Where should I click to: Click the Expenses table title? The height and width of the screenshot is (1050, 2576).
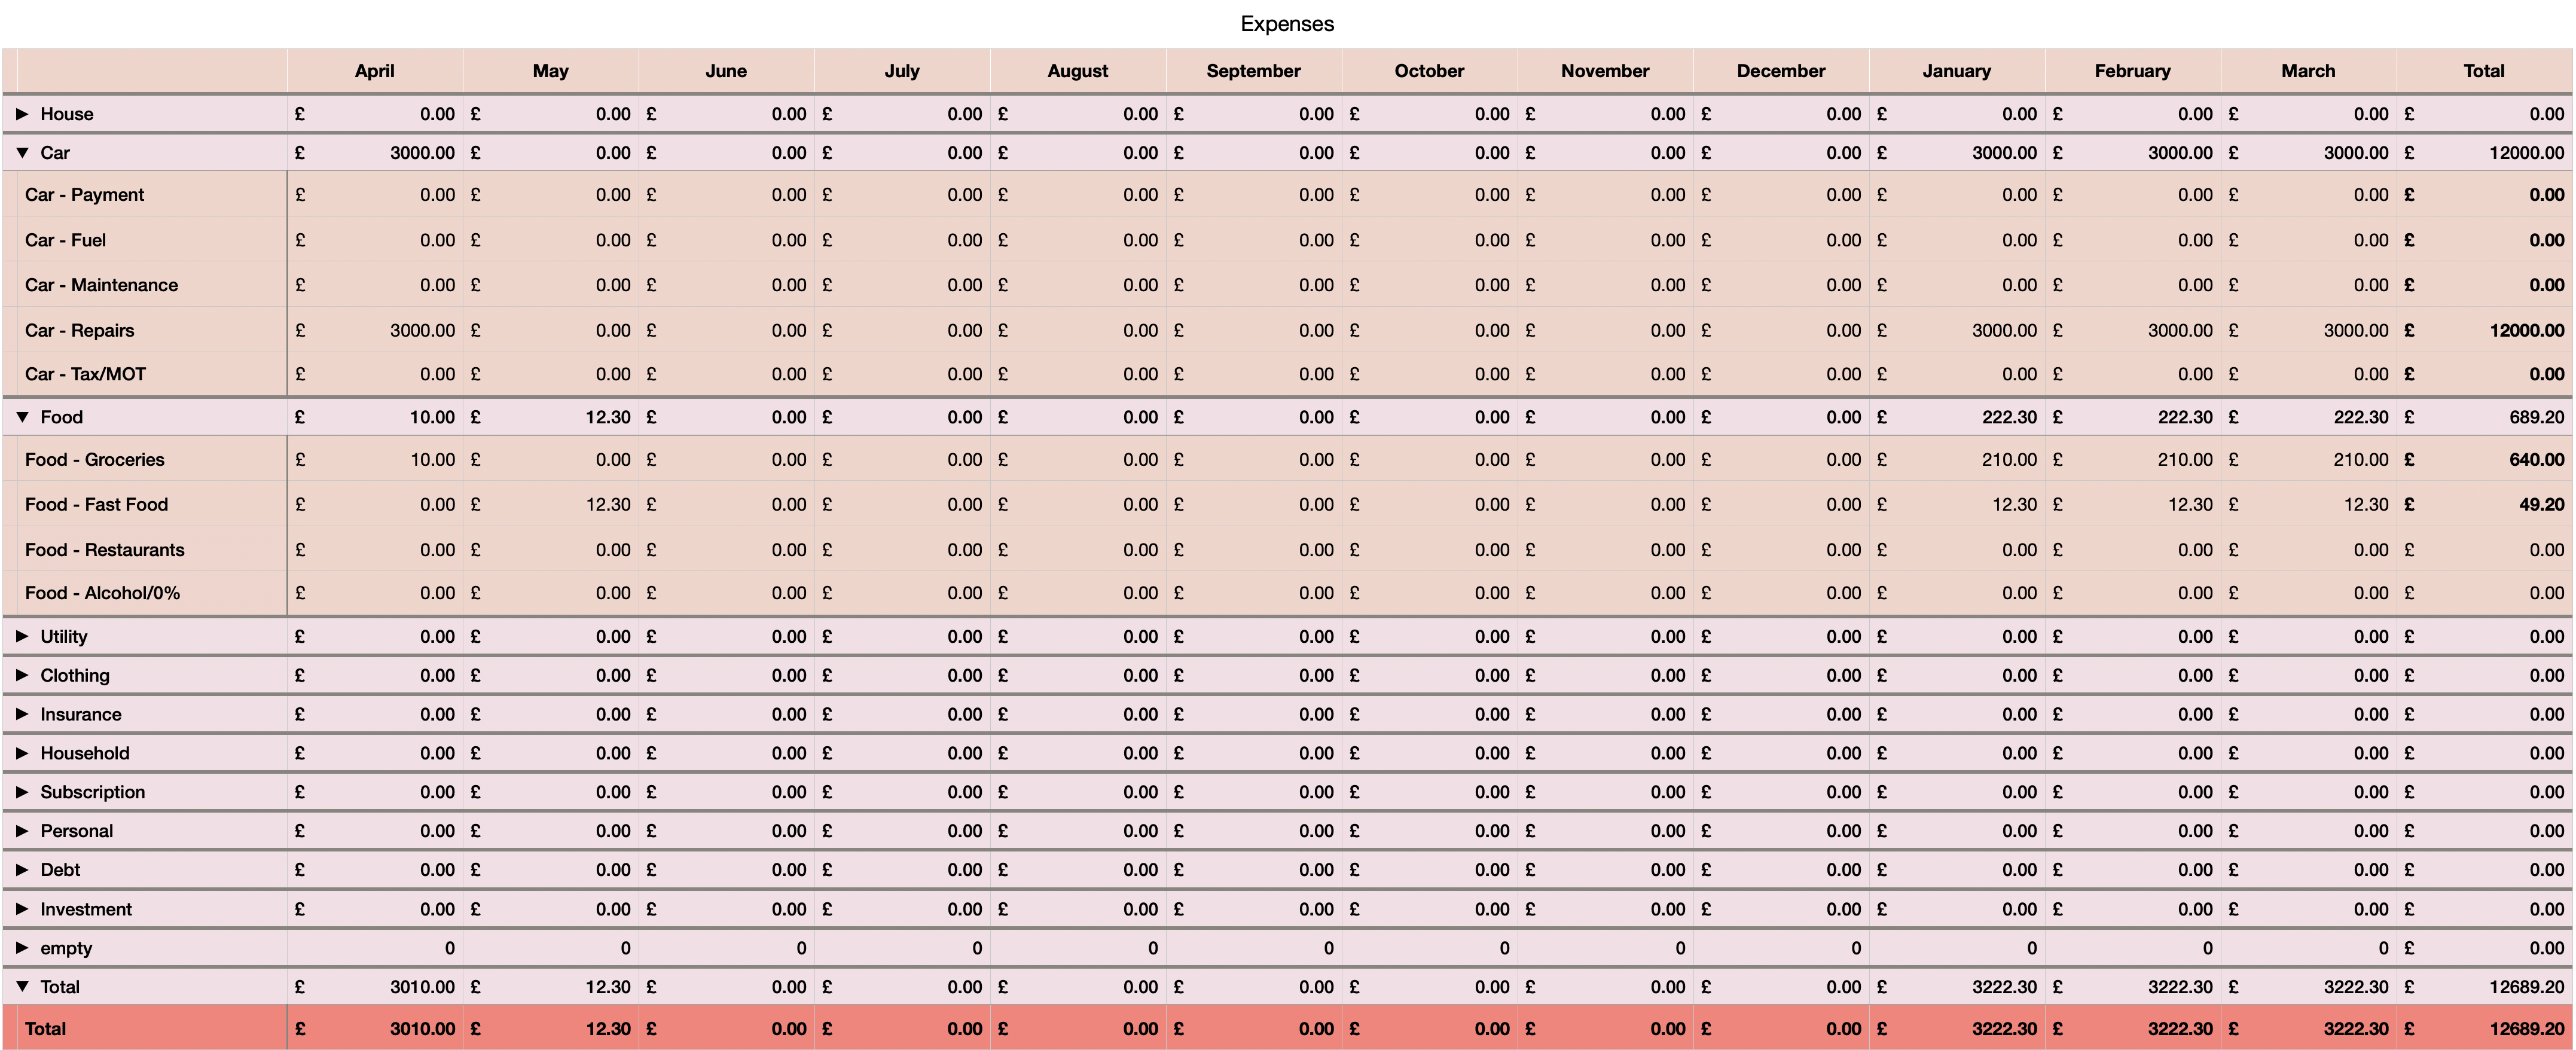click(1287, 24)
